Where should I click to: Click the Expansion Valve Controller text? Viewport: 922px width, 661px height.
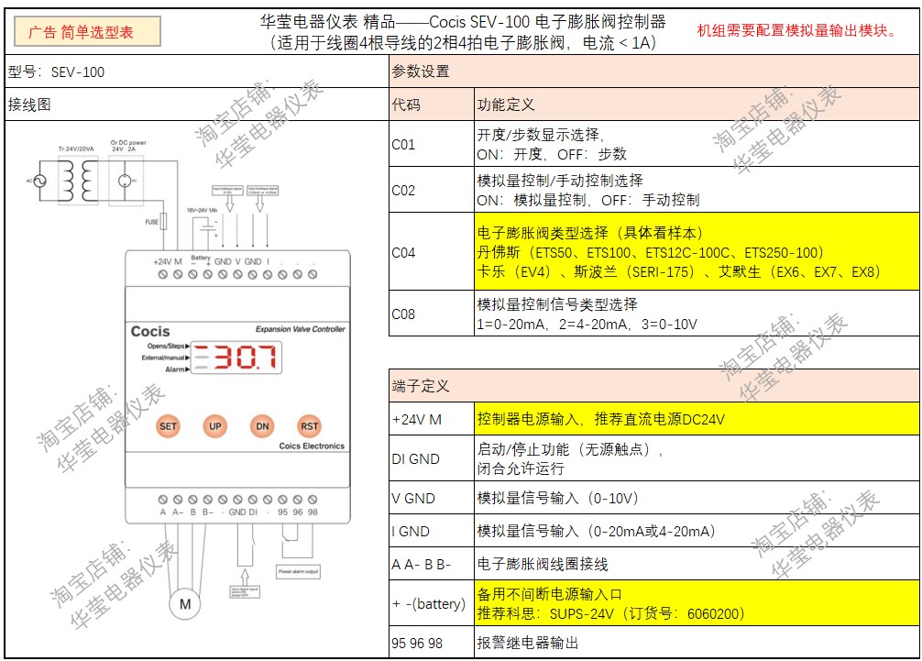(x=300, y=329)
